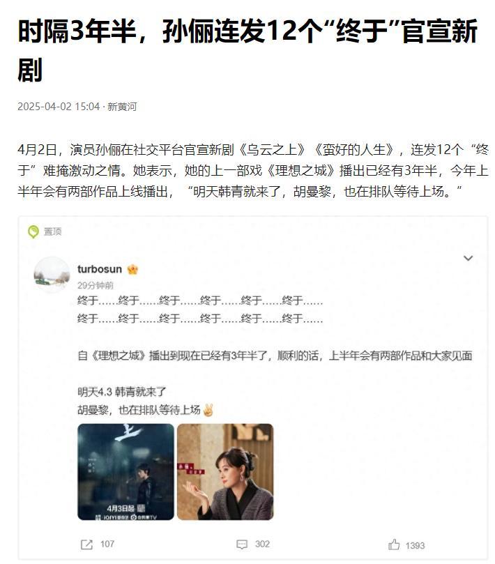Expand the post options chevron

(468, 258)
